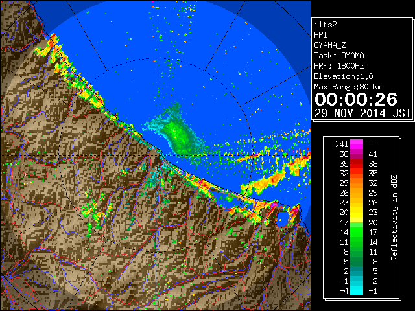Click the 'PPI' scan type text
The width and height of the screenshot is (415, 311).
(x=320, y=35)
